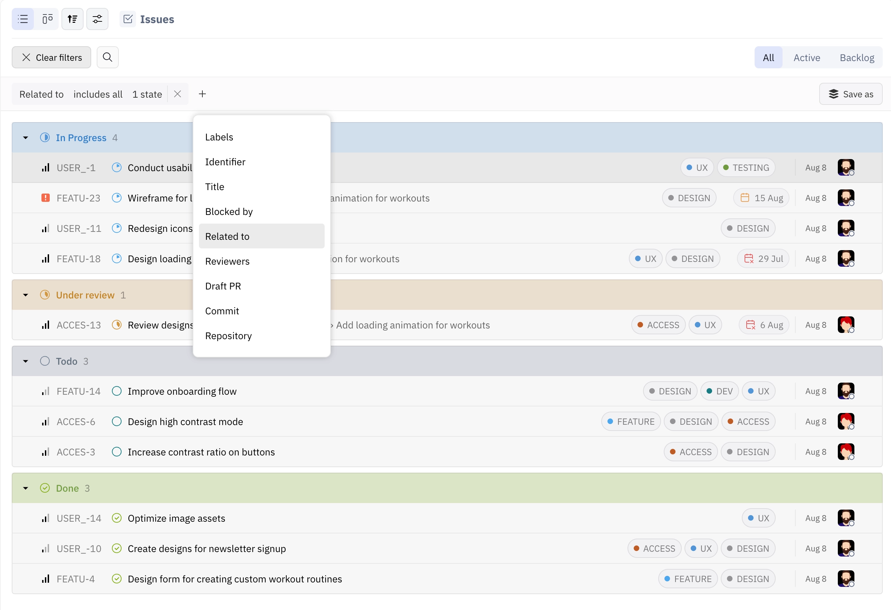Switch to Active tab
The height and width of the screenshot is (610, 891).
(808, 58)
